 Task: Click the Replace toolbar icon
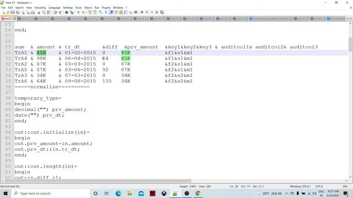(72, 12)
